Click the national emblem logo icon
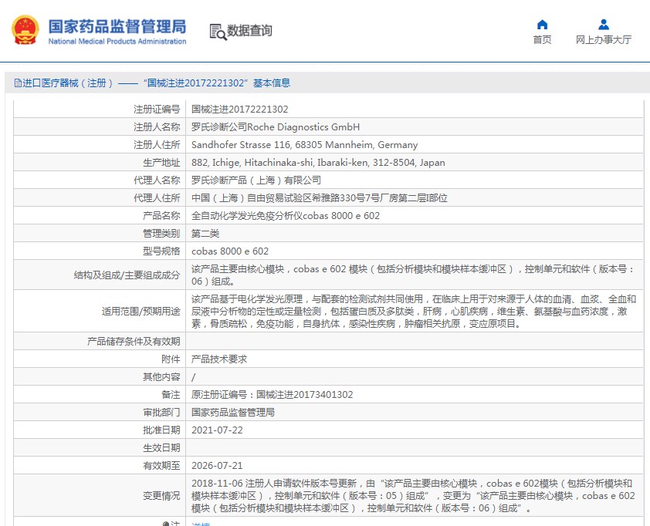Viewport: 650px width, 526px height. [25, 30]
